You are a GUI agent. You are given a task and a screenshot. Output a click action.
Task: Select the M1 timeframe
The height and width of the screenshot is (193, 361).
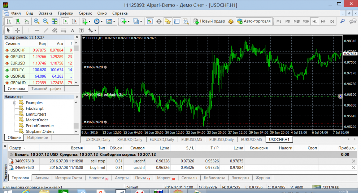(x=279, y=21)
